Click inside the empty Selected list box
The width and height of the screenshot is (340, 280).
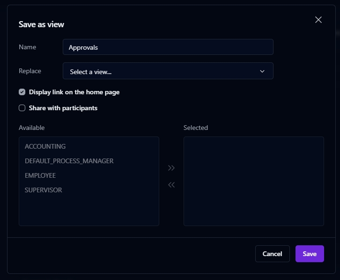[253, 181]
